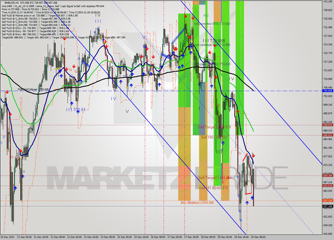334x240 pixels.
Task: Click the blue 705.058 price tag on axis
Action: coord(327,91)
